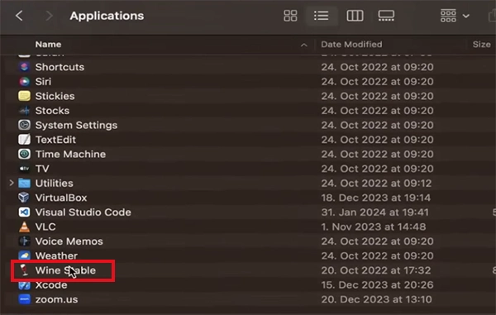Click Utilities date 24. Oct 2022 at 09:12
The height and width of the screenshot is (315, 496).
(x=376, y=183)
